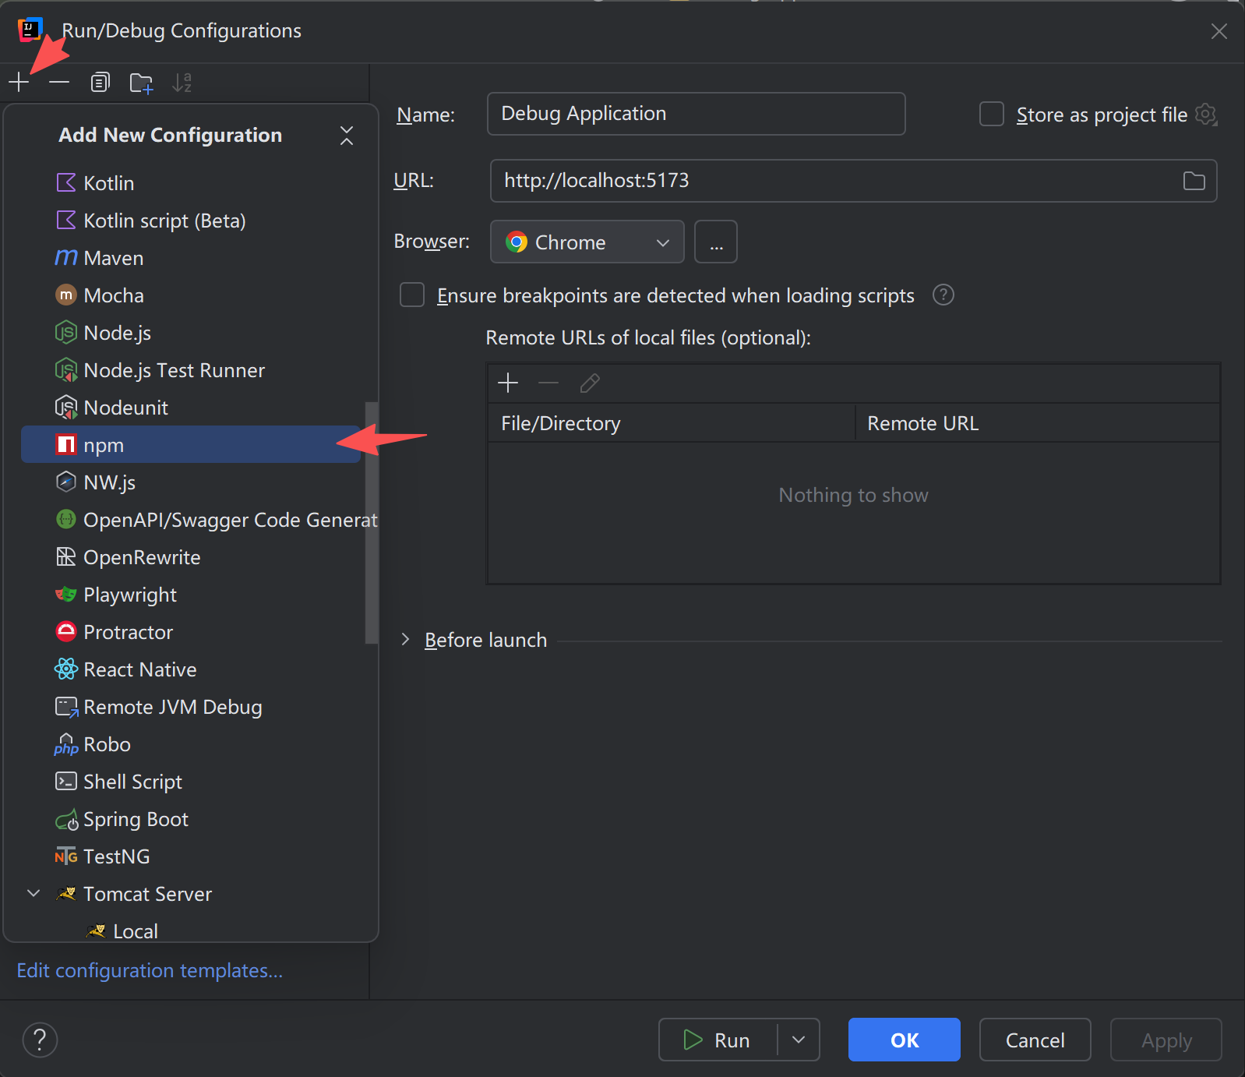
Task: Open the Run button dropdown arrow
Action: tap(799, 1040)
